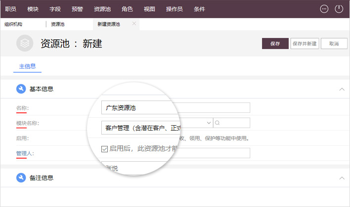The width and height of the screenshot is (350, 207).
Task: Click the power logout icon
Action: coord(339,9)
